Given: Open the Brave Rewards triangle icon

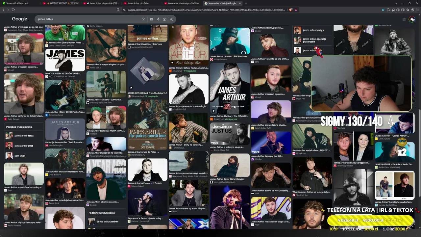Looking at the screenshot, I should (x=296, y=10).
